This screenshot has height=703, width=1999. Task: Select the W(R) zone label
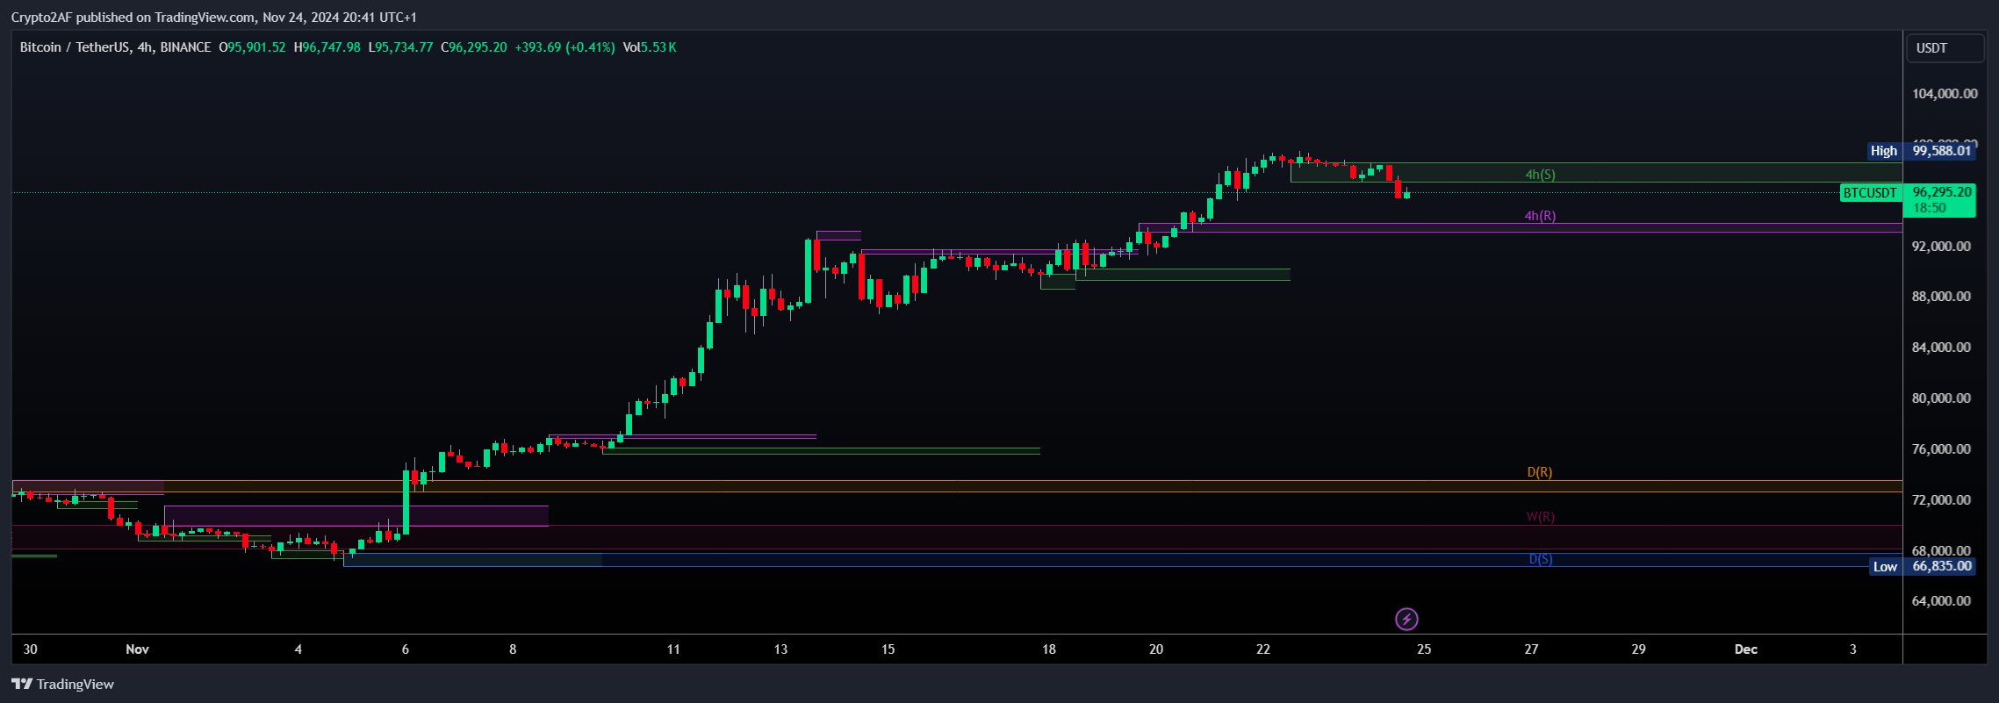(1540, 517)
